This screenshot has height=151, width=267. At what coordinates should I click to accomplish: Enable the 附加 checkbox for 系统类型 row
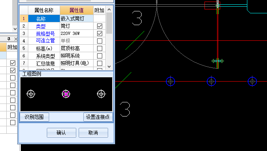(x=99, y=56)
